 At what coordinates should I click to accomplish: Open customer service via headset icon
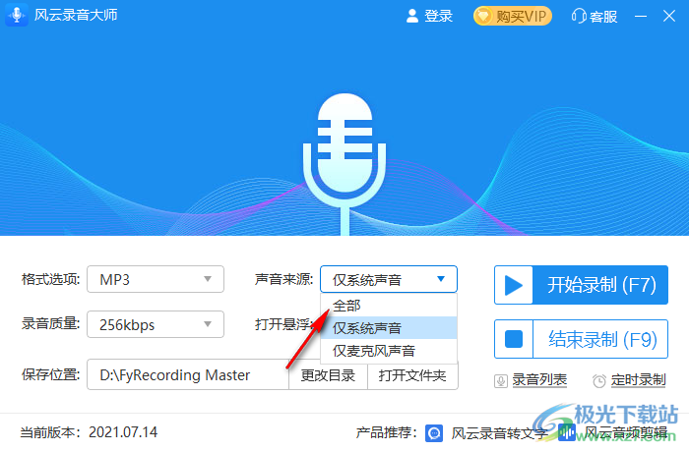[x=579, y=17]
